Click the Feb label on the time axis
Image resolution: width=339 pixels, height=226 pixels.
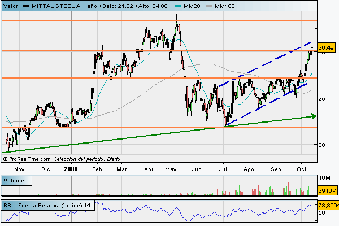tap(97, 169)
